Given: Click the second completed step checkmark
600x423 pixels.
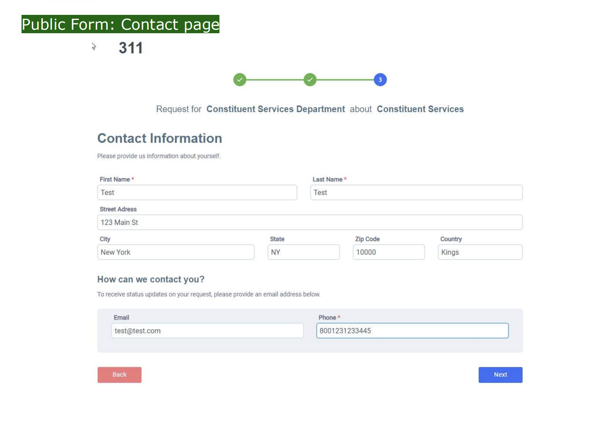Looking at the screenshot, I should pyautogui.click(x=310, y=80).
